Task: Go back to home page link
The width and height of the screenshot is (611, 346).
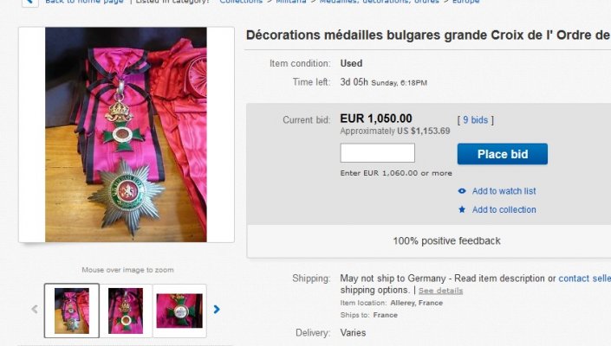Action: tap(84, 2)
